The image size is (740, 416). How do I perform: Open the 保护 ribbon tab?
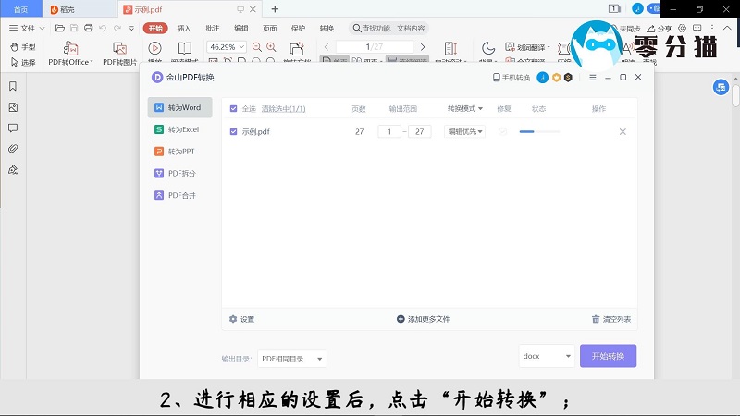pyautogui.click(x=298, y=29)
